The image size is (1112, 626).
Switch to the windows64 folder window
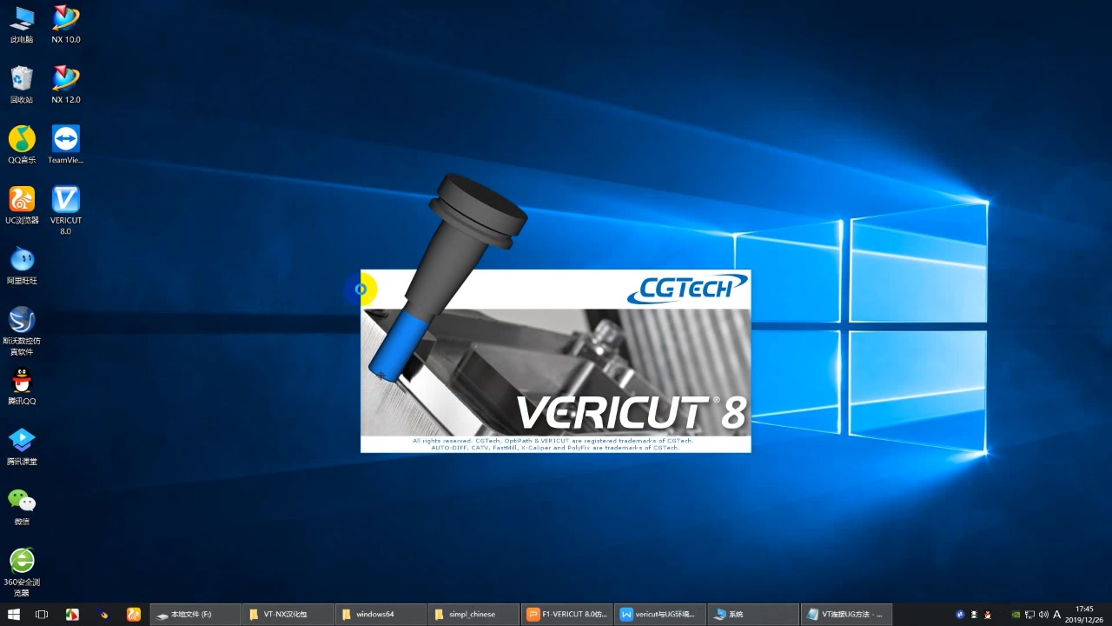tap(380, 614)
